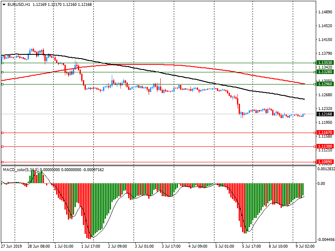
Task: Select the red 1.10890 price label
Action: tap(325, 162)
